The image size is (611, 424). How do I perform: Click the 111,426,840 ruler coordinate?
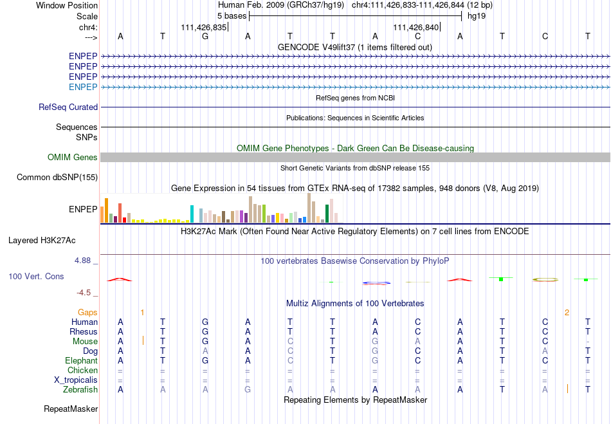[x=415, y=27]
